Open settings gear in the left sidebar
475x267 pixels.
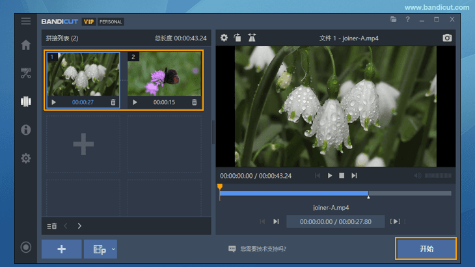click(26, 158)
